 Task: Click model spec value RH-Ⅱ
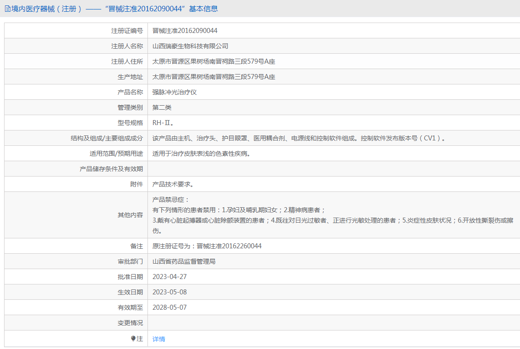pyautogui.click(x=163, y=123)
